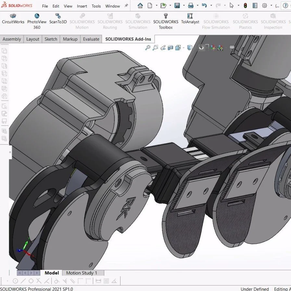The width and height of the screenshot is (291, 291).
Task: Expand the Print dropdown arrow
Action: [197, 6]
